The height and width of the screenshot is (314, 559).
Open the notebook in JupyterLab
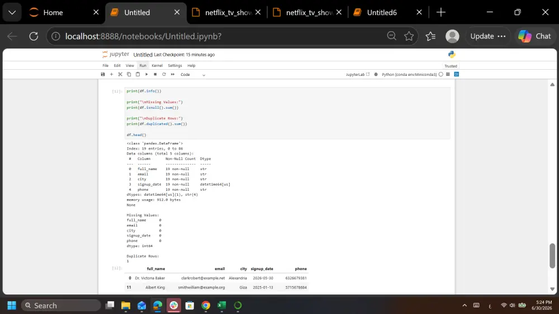[x=358, y=74]
